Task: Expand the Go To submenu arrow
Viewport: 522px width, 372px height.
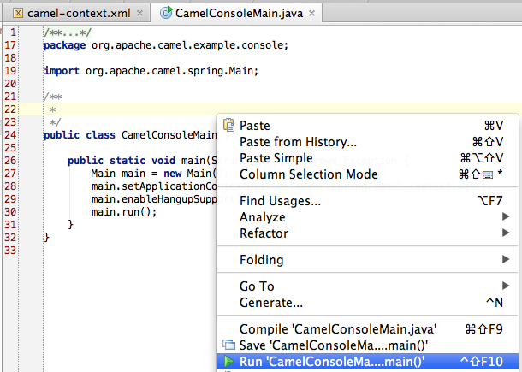Action: coord(506,286)
